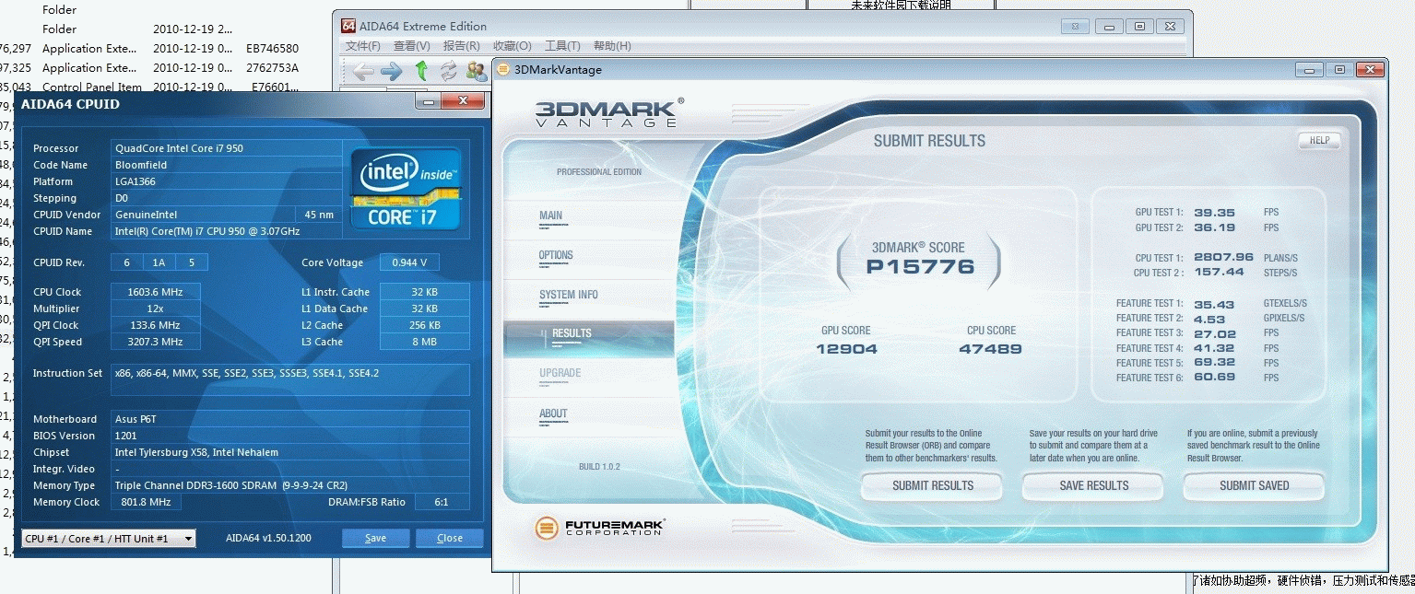1415x594 pixels.
Task: Open the CPU core selector dropdown
Action: (109, 538)
